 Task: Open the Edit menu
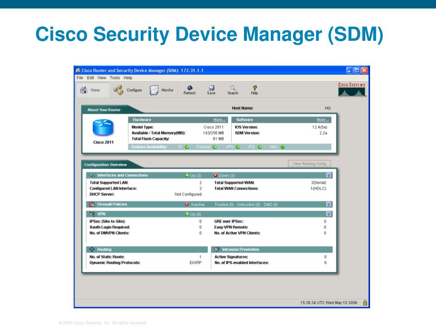click(x=90, y=78)
